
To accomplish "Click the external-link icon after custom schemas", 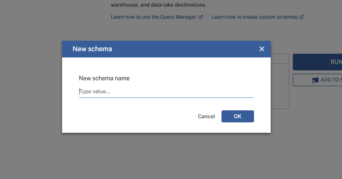I will (x=302, y=17).
